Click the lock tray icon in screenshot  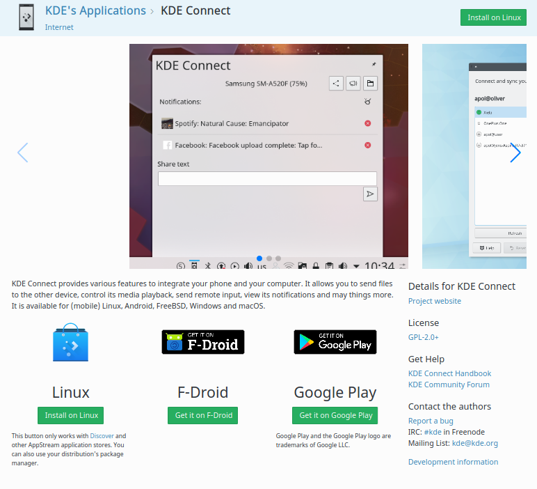coord(316,266)
